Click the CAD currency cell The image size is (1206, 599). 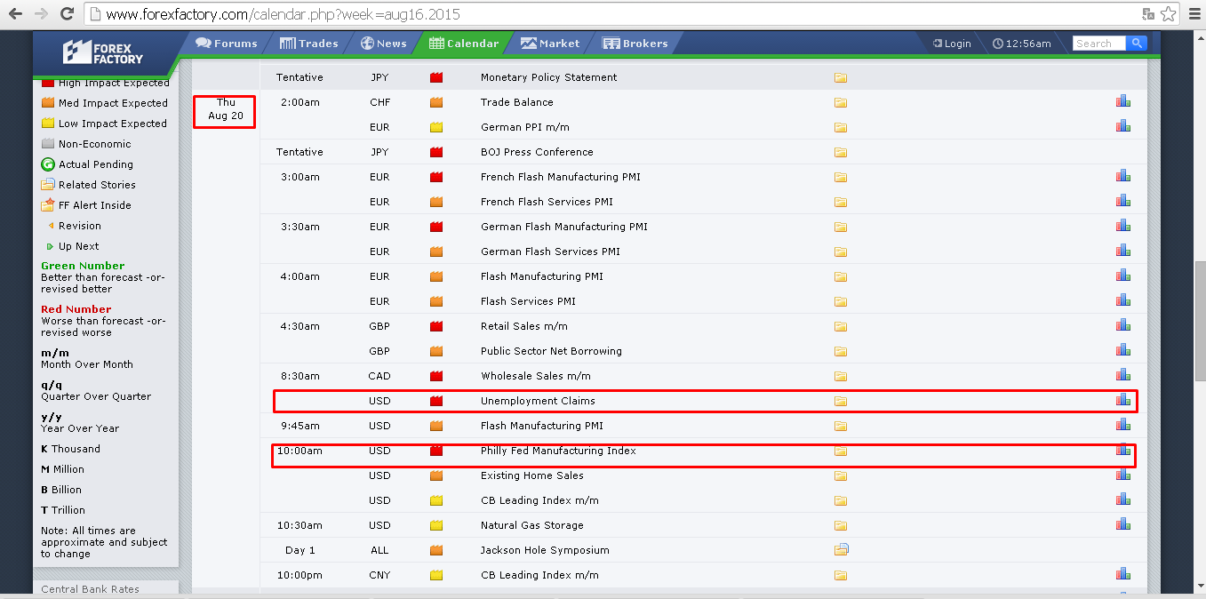click(379, 377)
